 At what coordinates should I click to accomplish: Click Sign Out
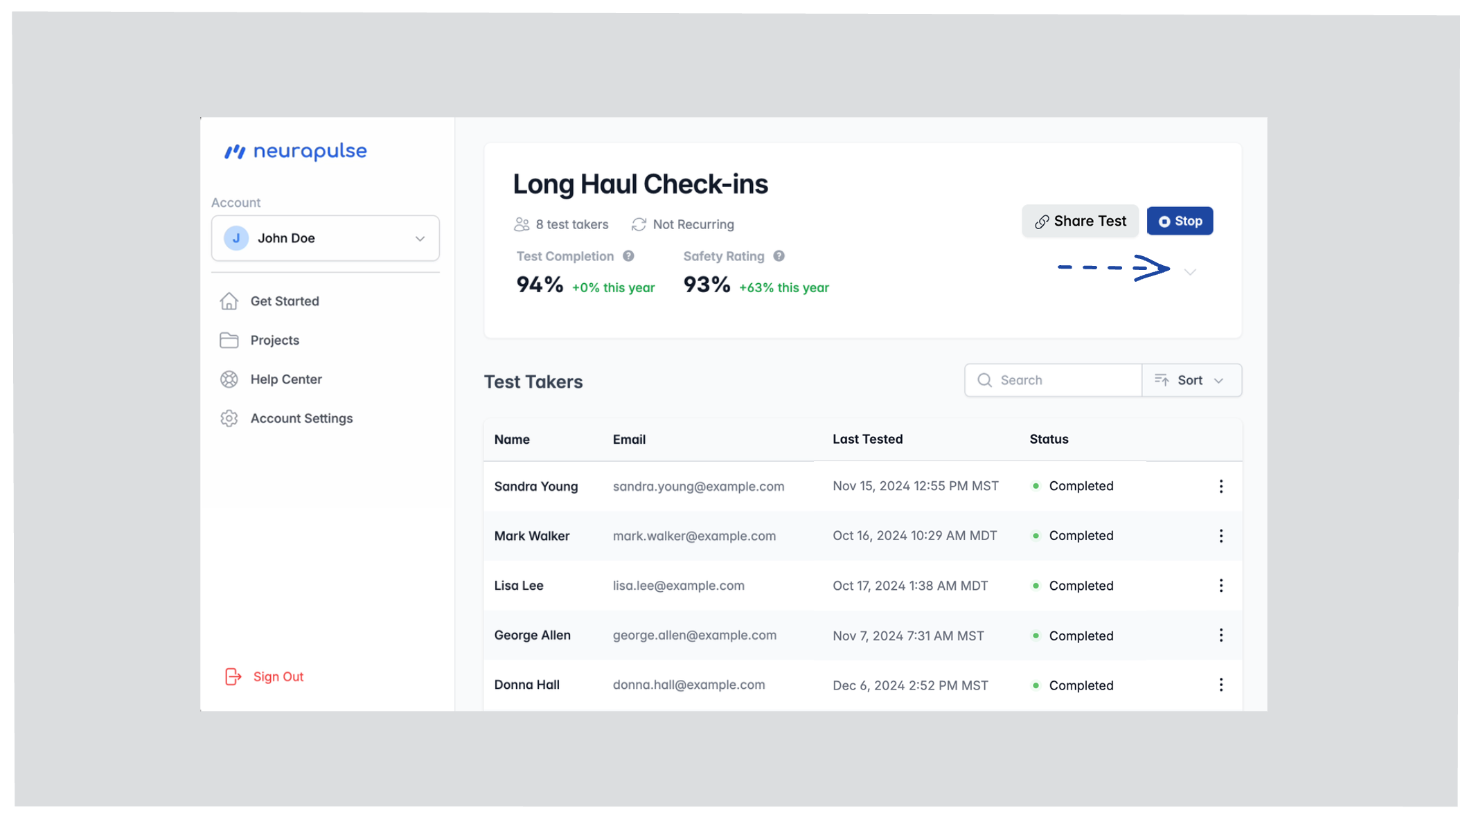pos(277,676)
